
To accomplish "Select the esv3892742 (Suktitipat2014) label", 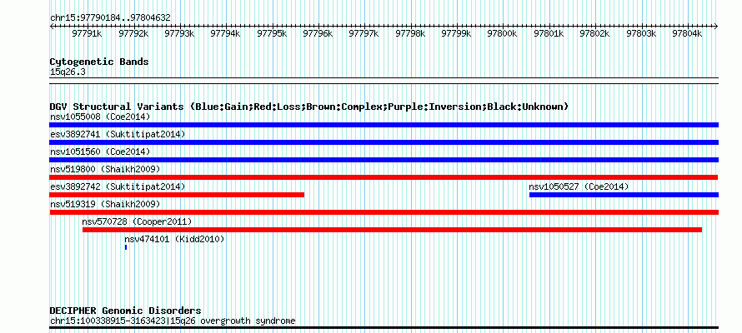I will [x=118, y=186].
